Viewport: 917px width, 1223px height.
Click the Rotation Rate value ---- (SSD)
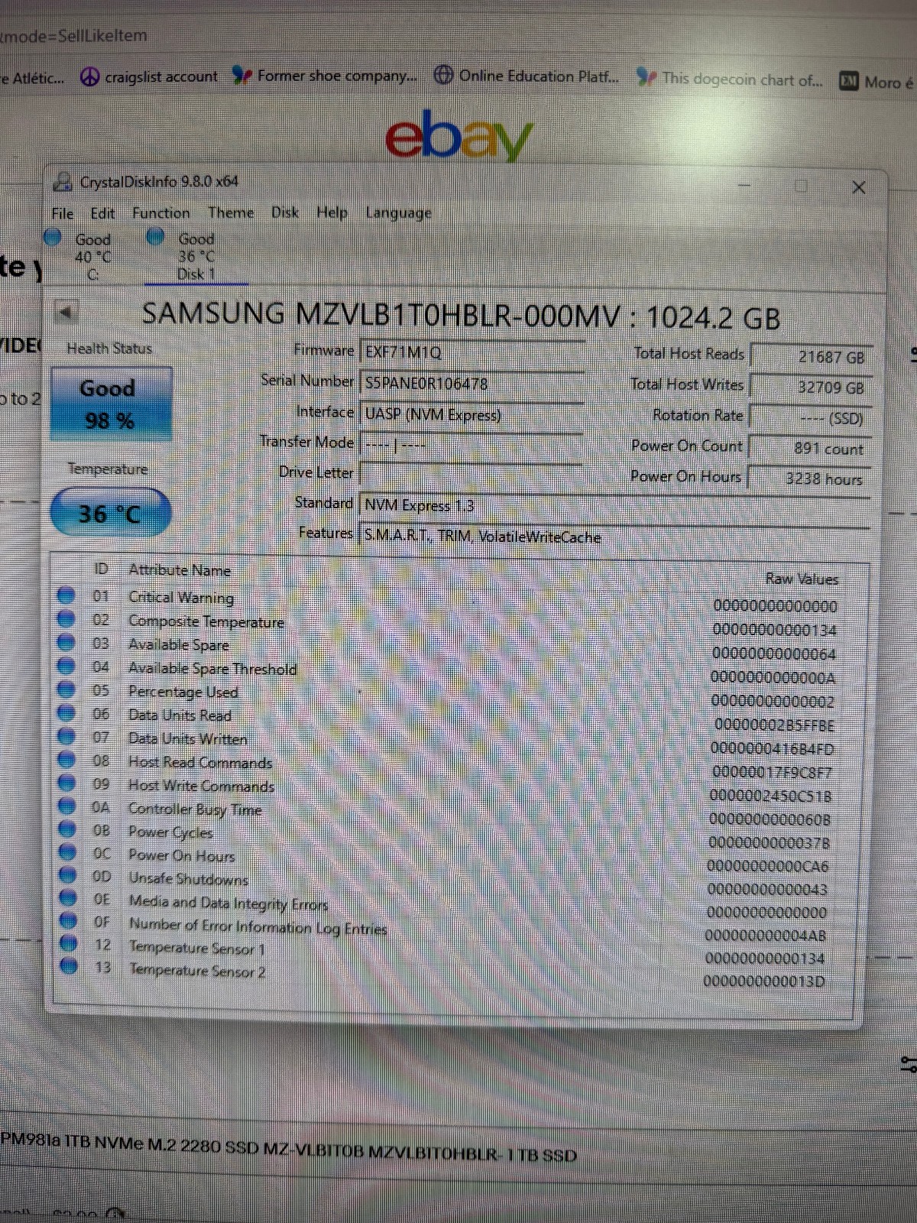[x=812, y=418]
